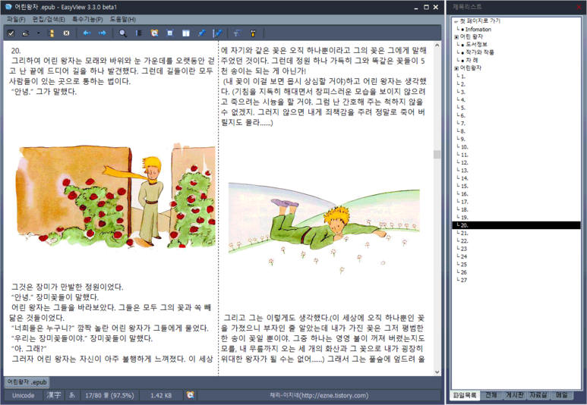Image resolution: width=587 pixels, height=405 pixels.
Task: Select the 어린왕자 .epub document tab
Action: [x=27, y=381]
